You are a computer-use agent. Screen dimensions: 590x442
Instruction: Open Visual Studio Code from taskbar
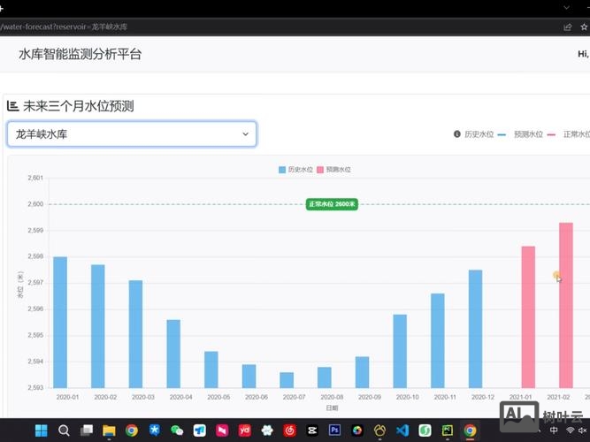click(x=402, y=430)
